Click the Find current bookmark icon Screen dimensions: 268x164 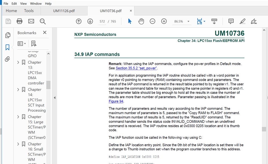(34, 43)
